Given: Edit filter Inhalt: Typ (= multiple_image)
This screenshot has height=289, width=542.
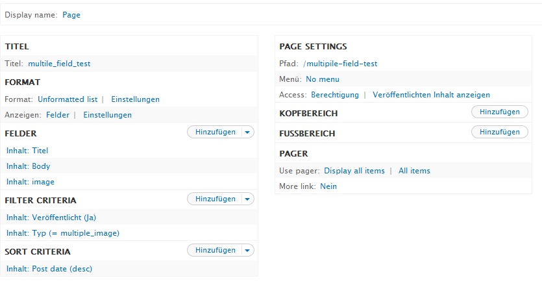Looking at the screenshot, I should [63, 233].
